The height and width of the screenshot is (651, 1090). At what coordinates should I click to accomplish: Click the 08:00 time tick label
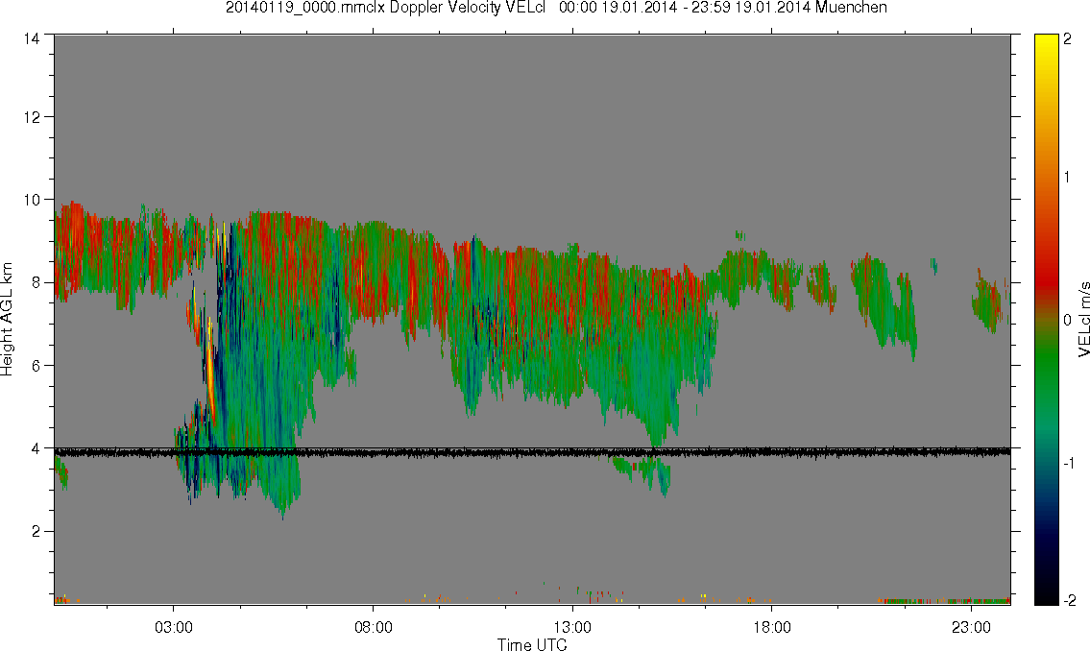point(373,627)
